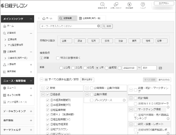Check the 特定の記事を除く checkbox
Screen dimensions: 176x135
click(x=58, y=58)
